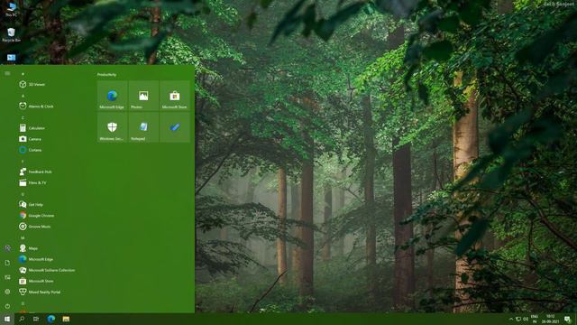Open Get Help app
This screenshot has height=325, width=577.
point(53,205)
